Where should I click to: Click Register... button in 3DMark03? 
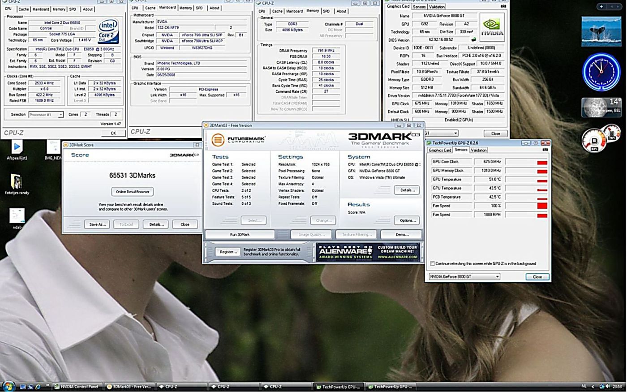(228, 252)
